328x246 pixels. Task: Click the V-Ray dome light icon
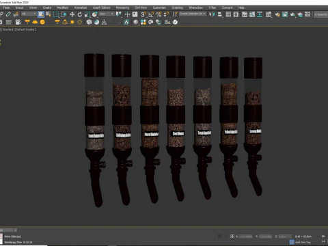pyautogui.click(x=35, y=22)
